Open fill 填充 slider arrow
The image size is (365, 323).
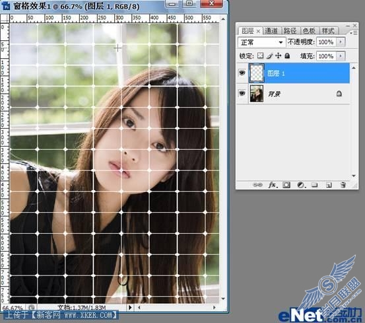tap(341, 56)
